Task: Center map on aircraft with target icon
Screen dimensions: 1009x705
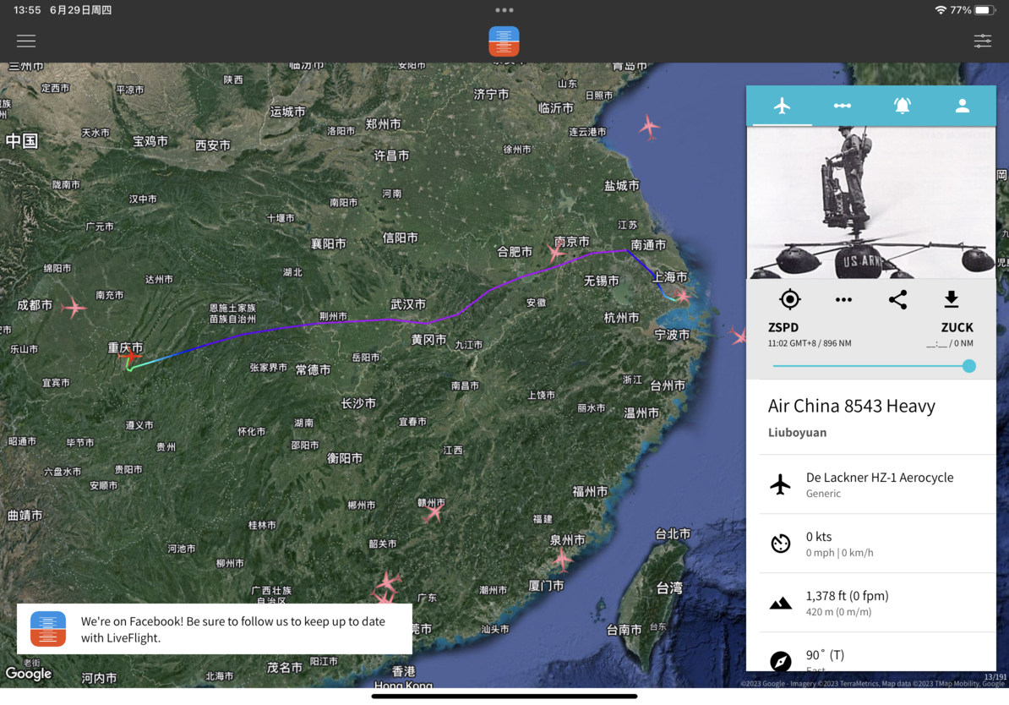Action: point(789,299)
